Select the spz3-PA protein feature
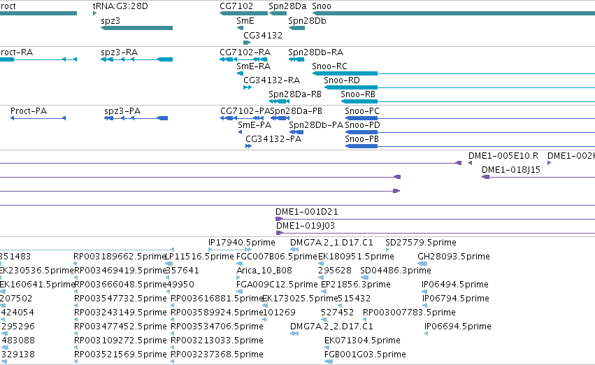 (x=136, y=118)
